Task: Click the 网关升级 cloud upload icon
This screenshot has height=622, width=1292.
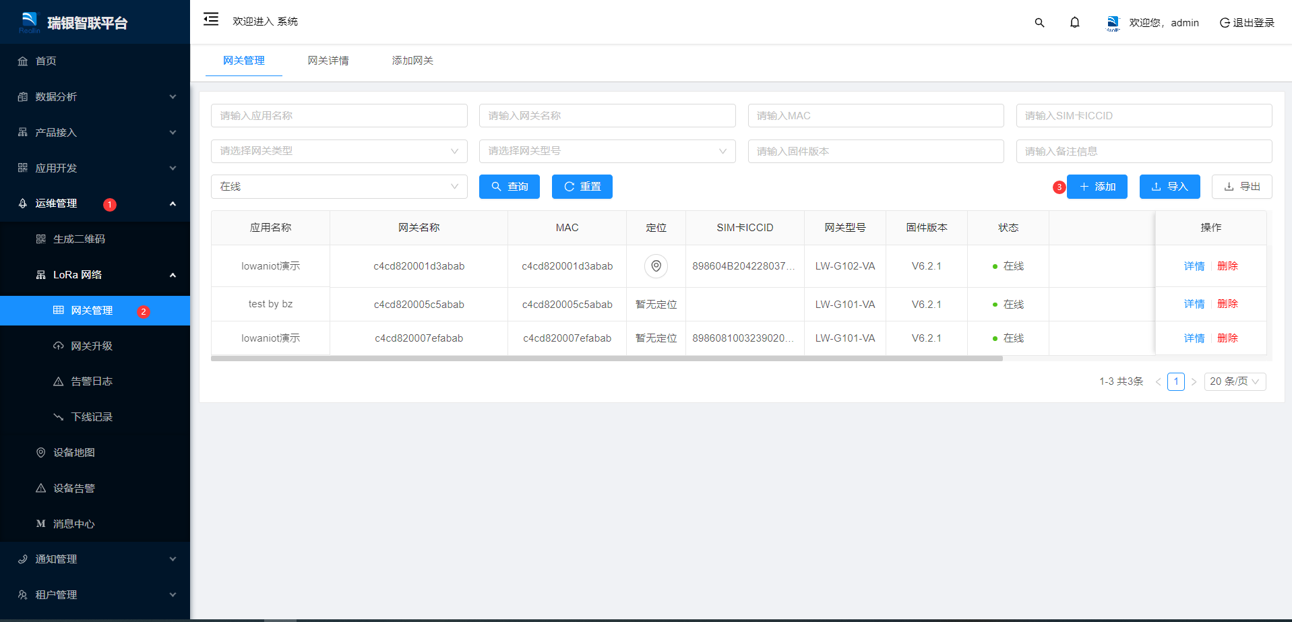Action: click(x=59, y=346)
